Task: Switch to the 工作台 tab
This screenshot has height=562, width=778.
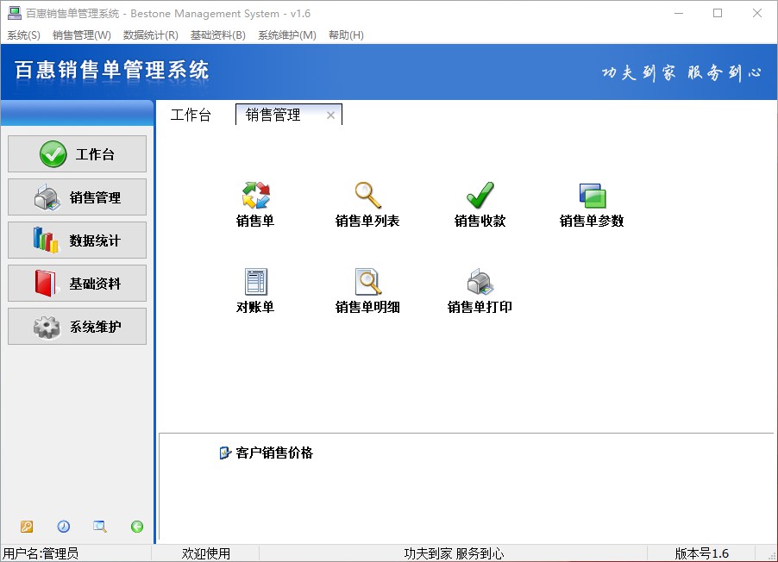Action: 191,115
